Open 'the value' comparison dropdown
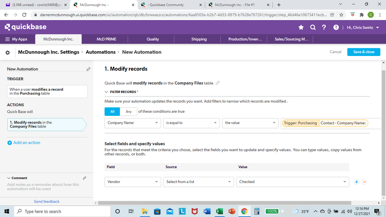 [x=250, y=123]
